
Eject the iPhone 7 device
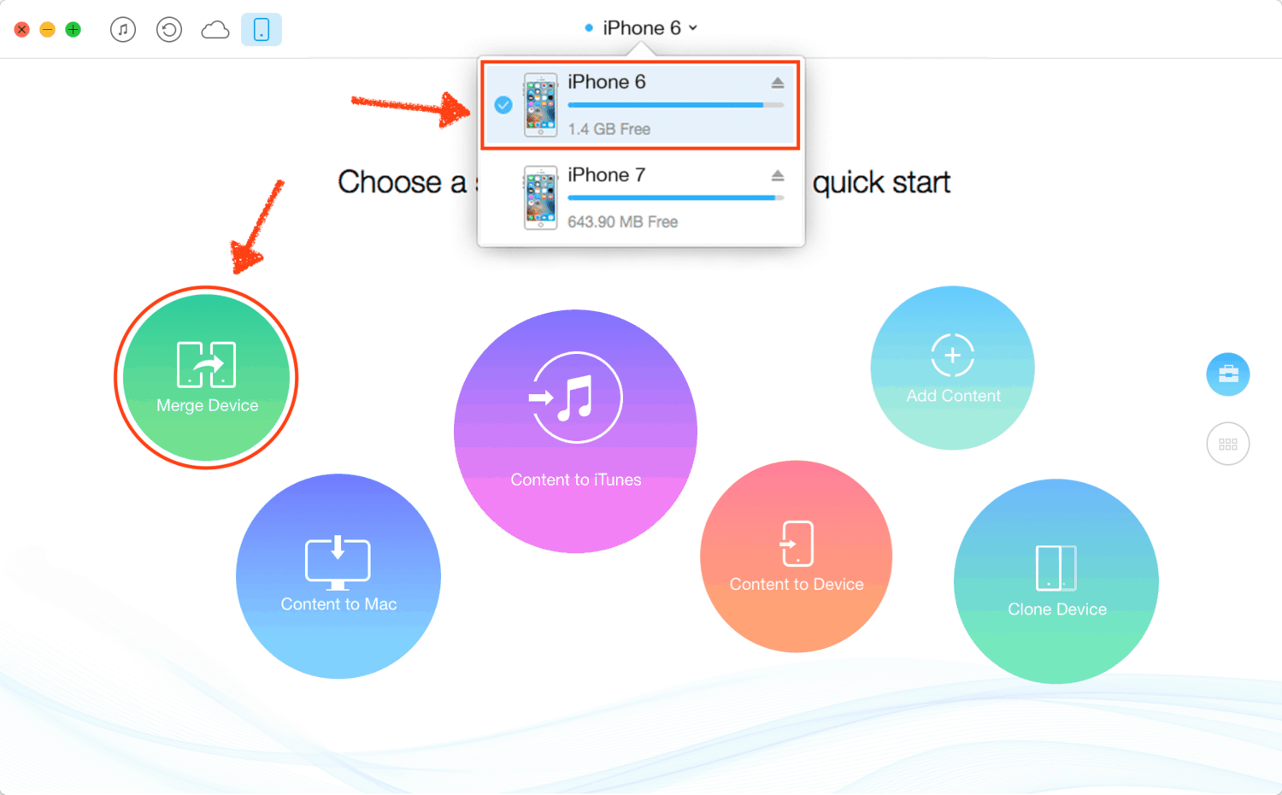[777, 175]
